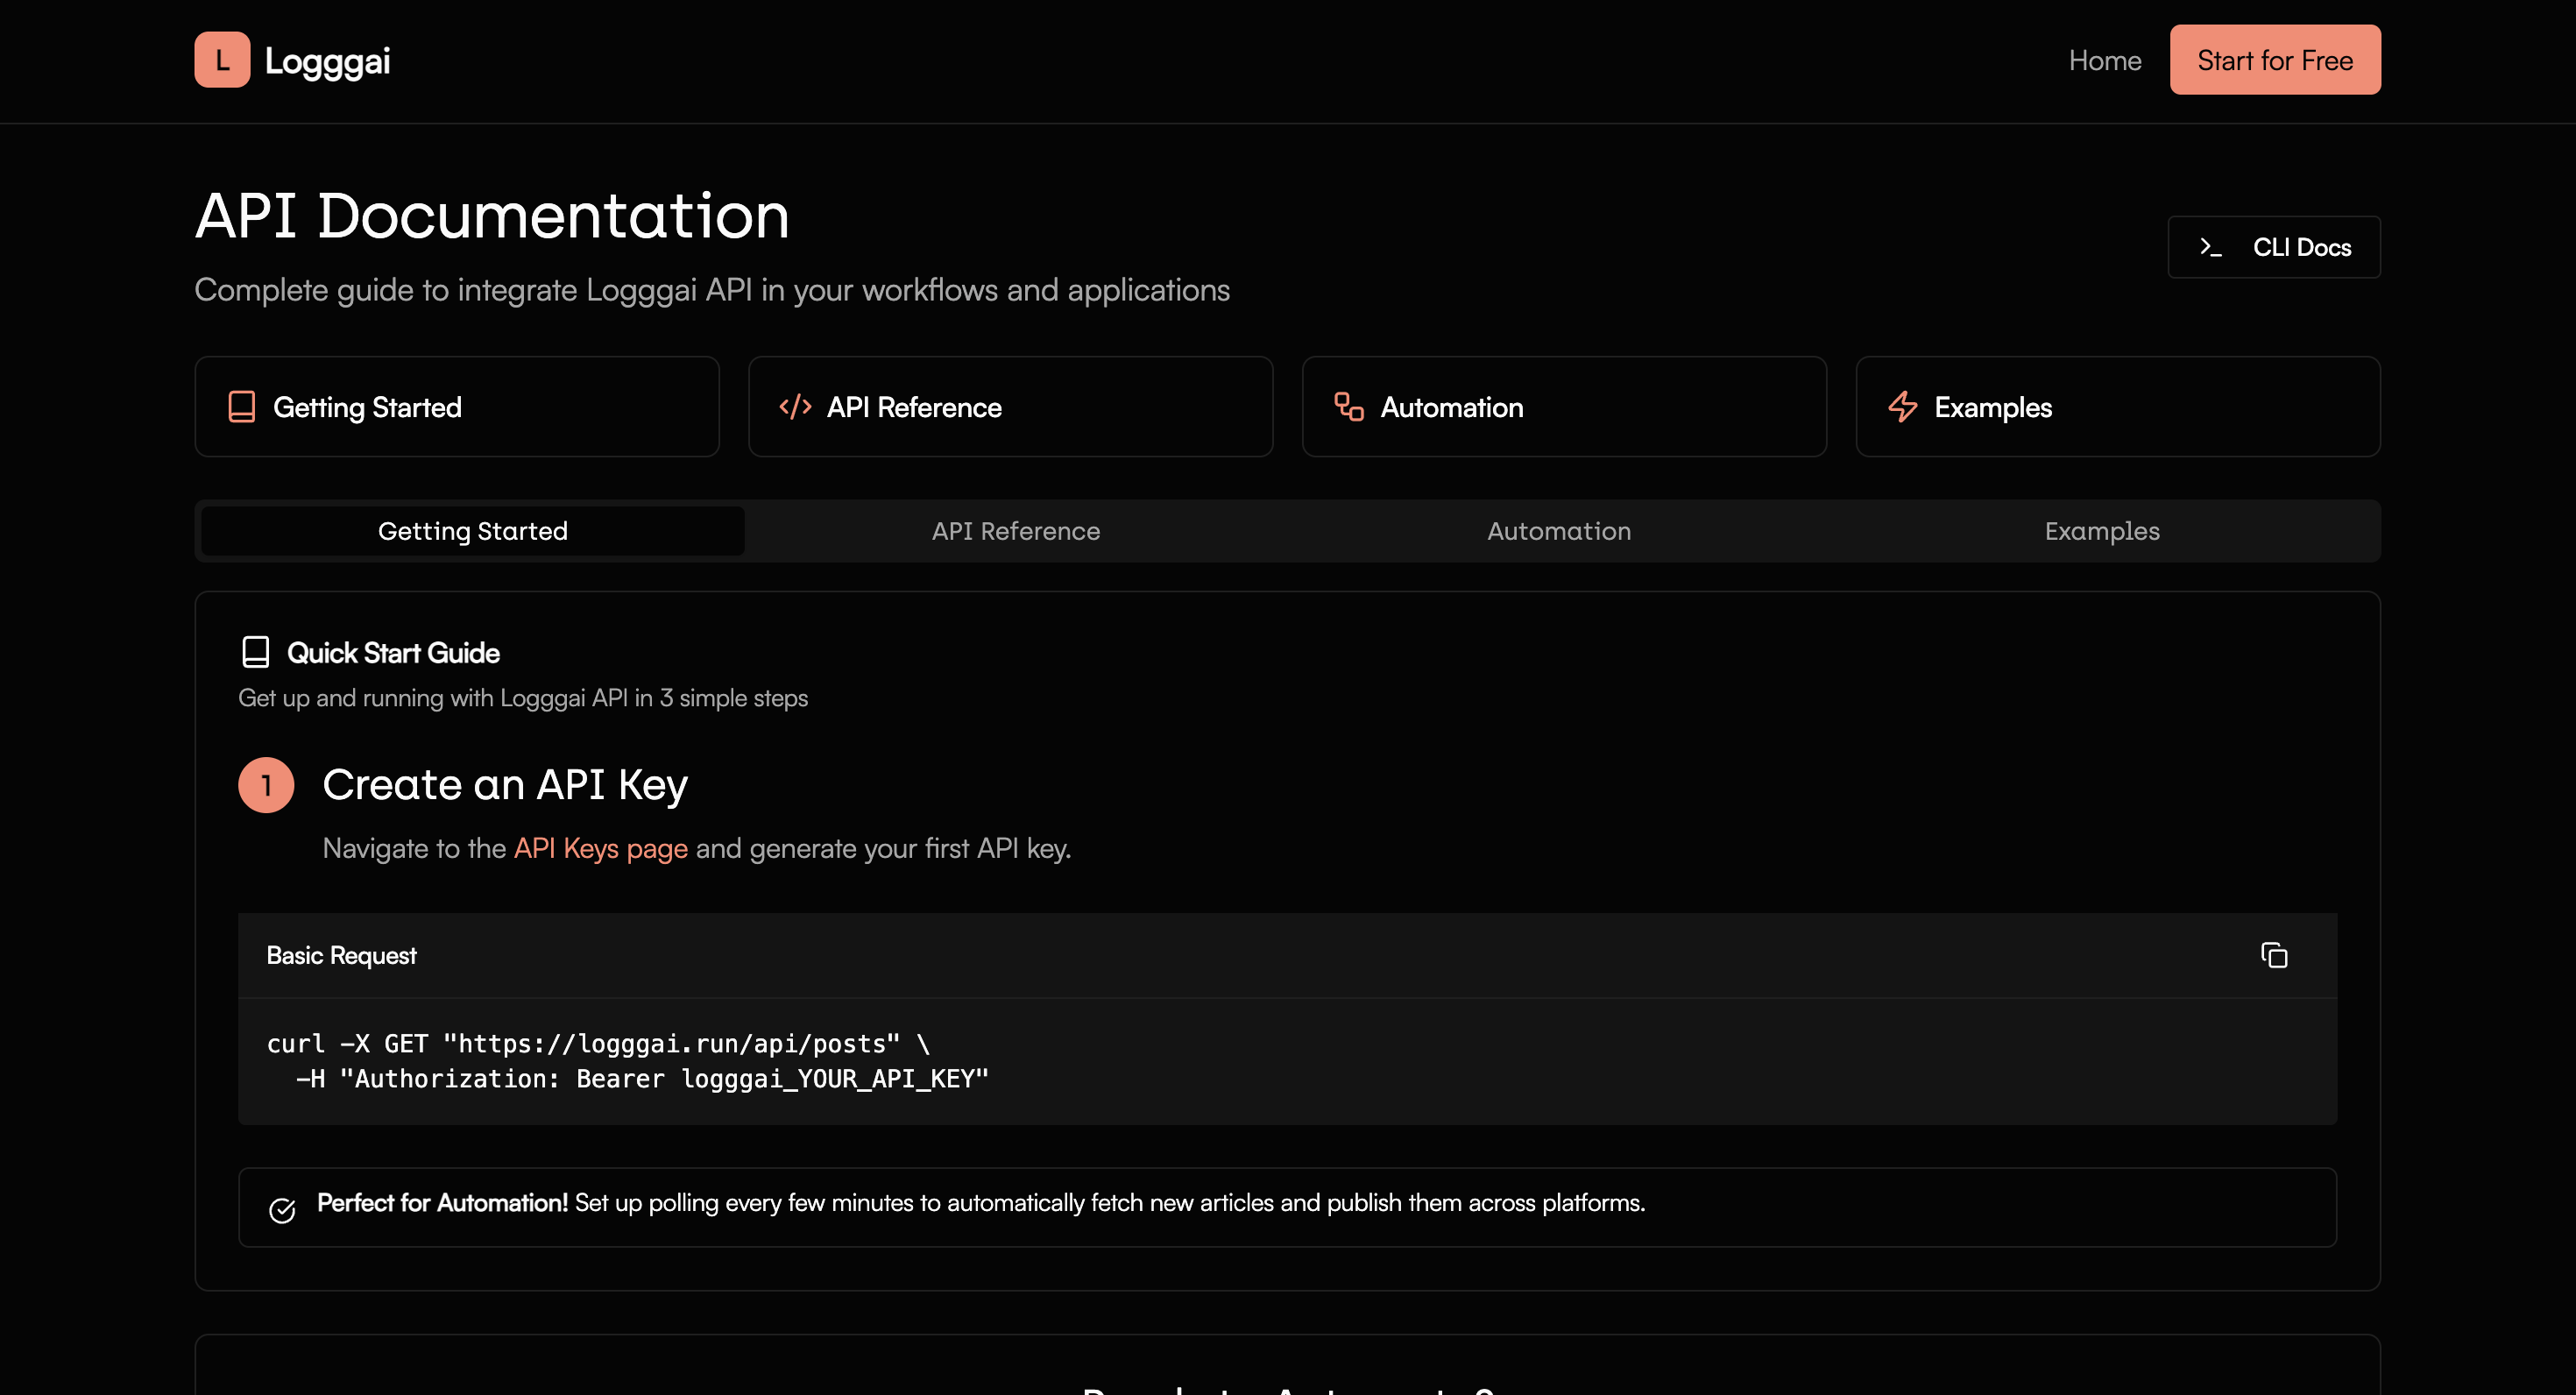The width and height of the screenshot is (2576, 1395).
Task: Open CLI Docs button
Action: 2274,247
